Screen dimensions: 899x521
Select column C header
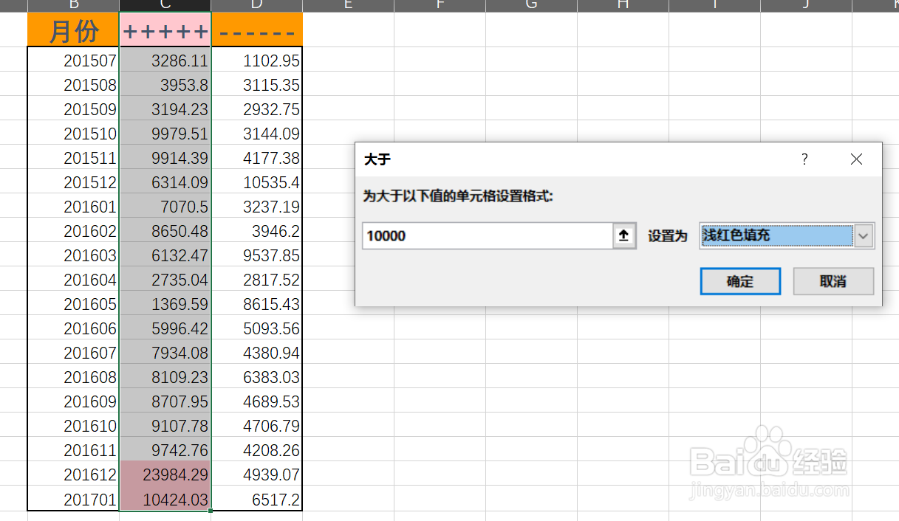click(164, 4)
